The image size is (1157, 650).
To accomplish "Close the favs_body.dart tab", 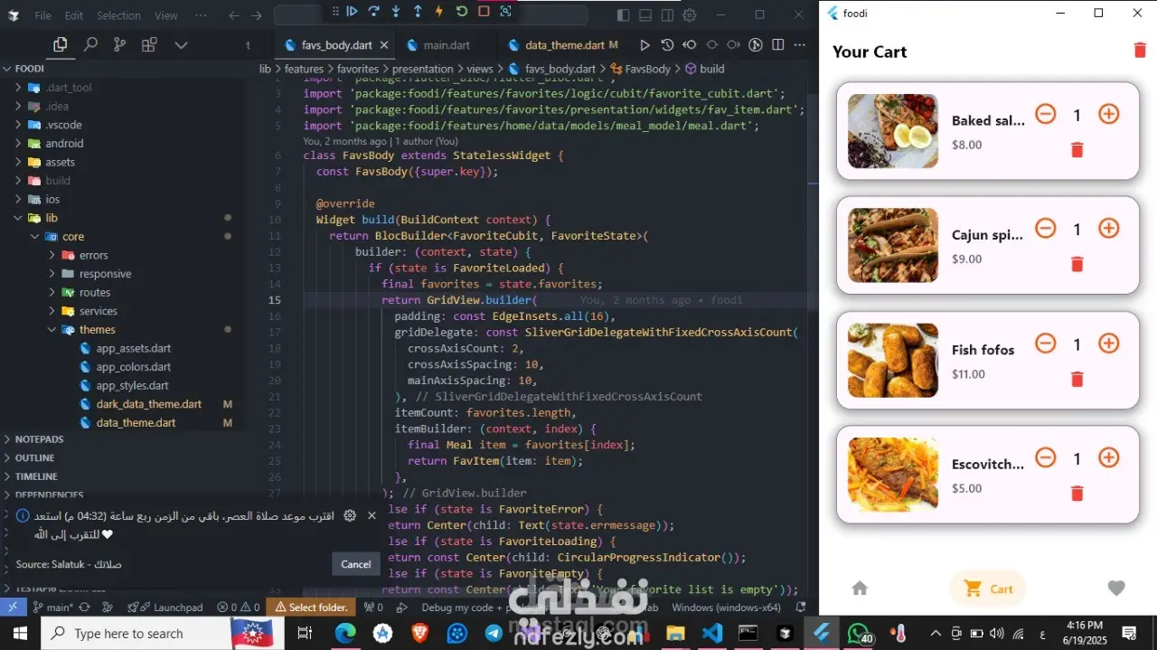I will (x=384, y=44).
